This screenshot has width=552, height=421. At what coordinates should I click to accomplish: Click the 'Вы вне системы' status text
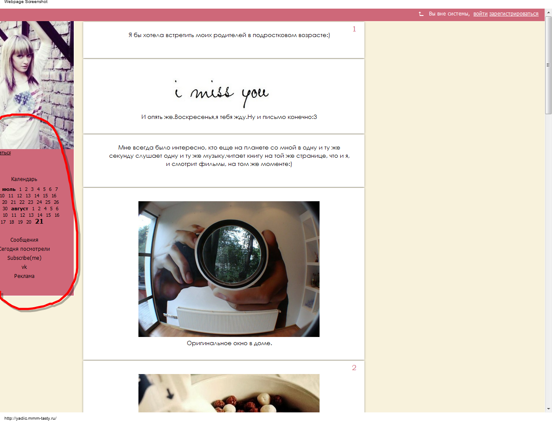[449, 14]
